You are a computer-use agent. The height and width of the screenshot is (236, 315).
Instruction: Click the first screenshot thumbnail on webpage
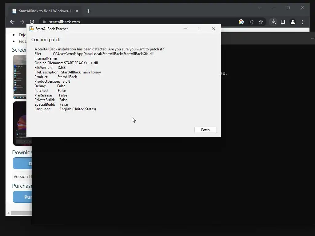tap(20, 77)
